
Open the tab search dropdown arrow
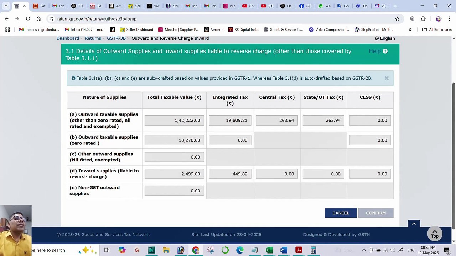coord(6,6)
